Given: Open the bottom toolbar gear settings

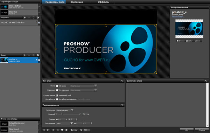Looking at the screenshot, I should click(x=66, y=130).
